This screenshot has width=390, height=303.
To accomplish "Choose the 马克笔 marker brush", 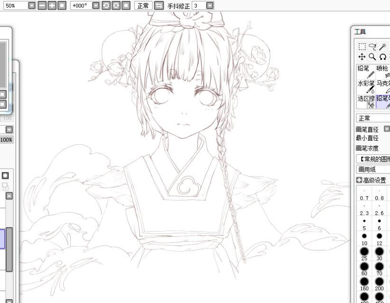I will (383, 87).
